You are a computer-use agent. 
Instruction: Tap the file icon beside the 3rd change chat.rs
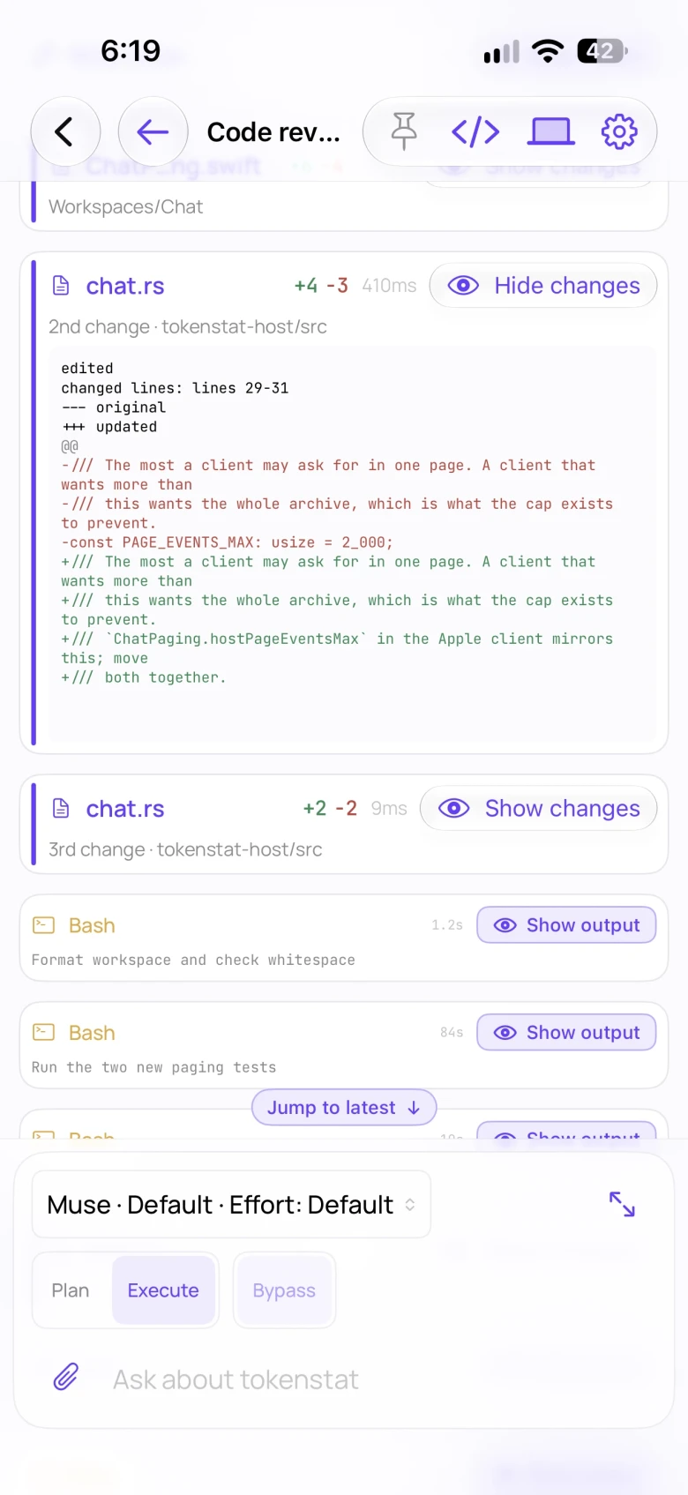click(61, 809)
